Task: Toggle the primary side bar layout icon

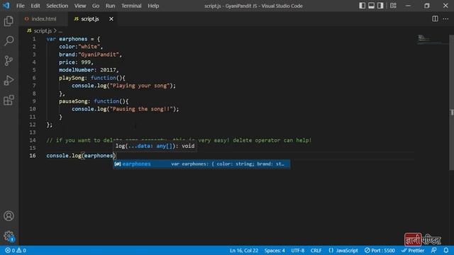Action: pyautogui.click(x=362, y=6)
